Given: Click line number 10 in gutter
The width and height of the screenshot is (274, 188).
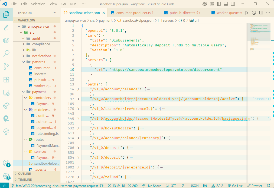Looking at the screenshot, I should [x=72, y=70].
